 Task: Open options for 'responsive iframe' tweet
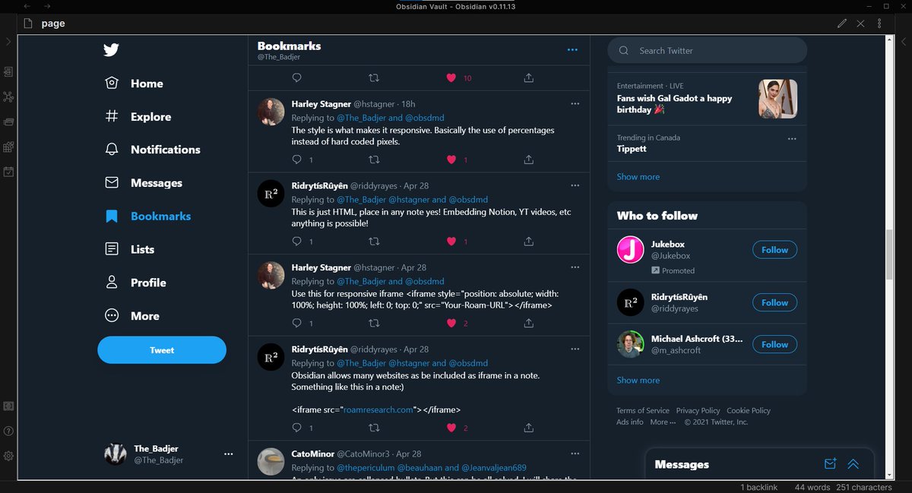575,267
